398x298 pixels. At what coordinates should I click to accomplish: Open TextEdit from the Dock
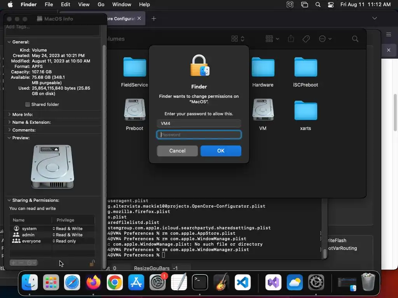(x=179, y=282)
